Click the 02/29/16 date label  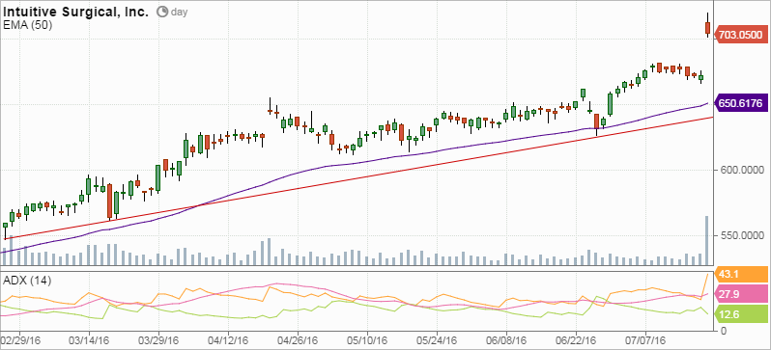pyautogui.click(x=19, y=339)
